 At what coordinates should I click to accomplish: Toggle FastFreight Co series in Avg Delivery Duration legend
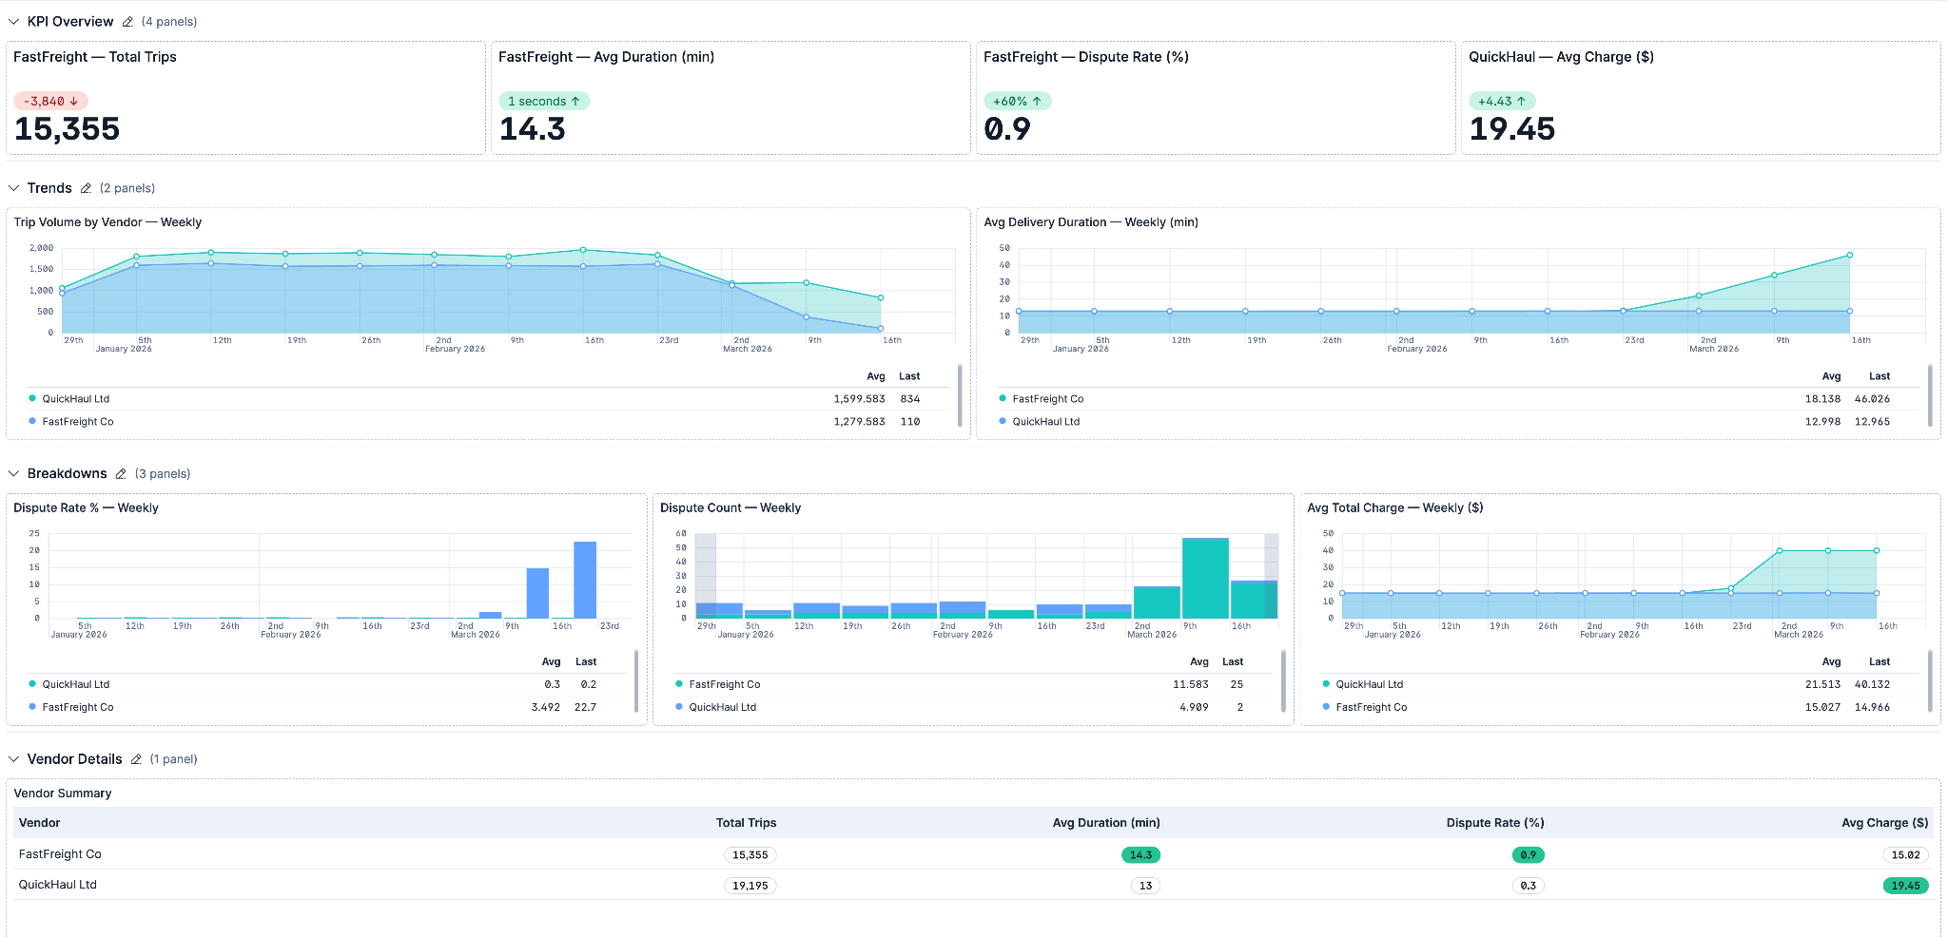click(x=1048, y=399)
